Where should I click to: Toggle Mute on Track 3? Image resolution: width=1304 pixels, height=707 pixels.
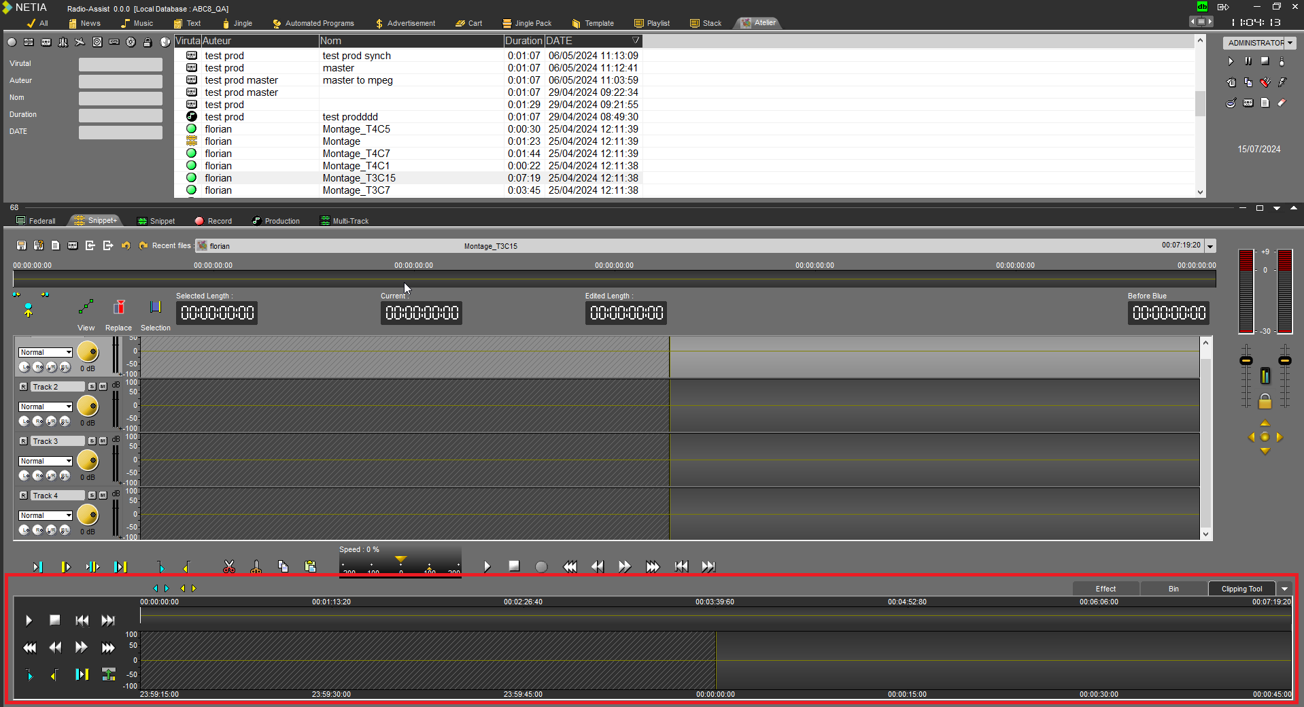coord(103,441)
